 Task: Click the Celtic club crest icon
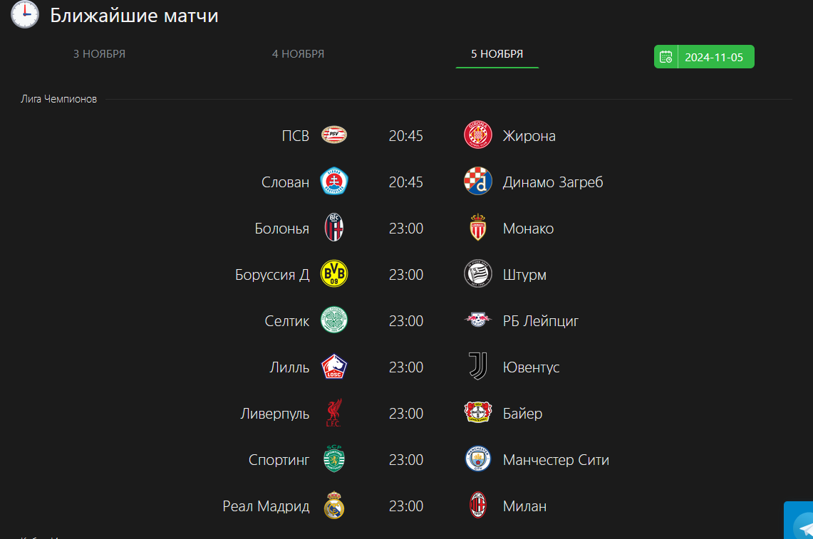point(333,320)
